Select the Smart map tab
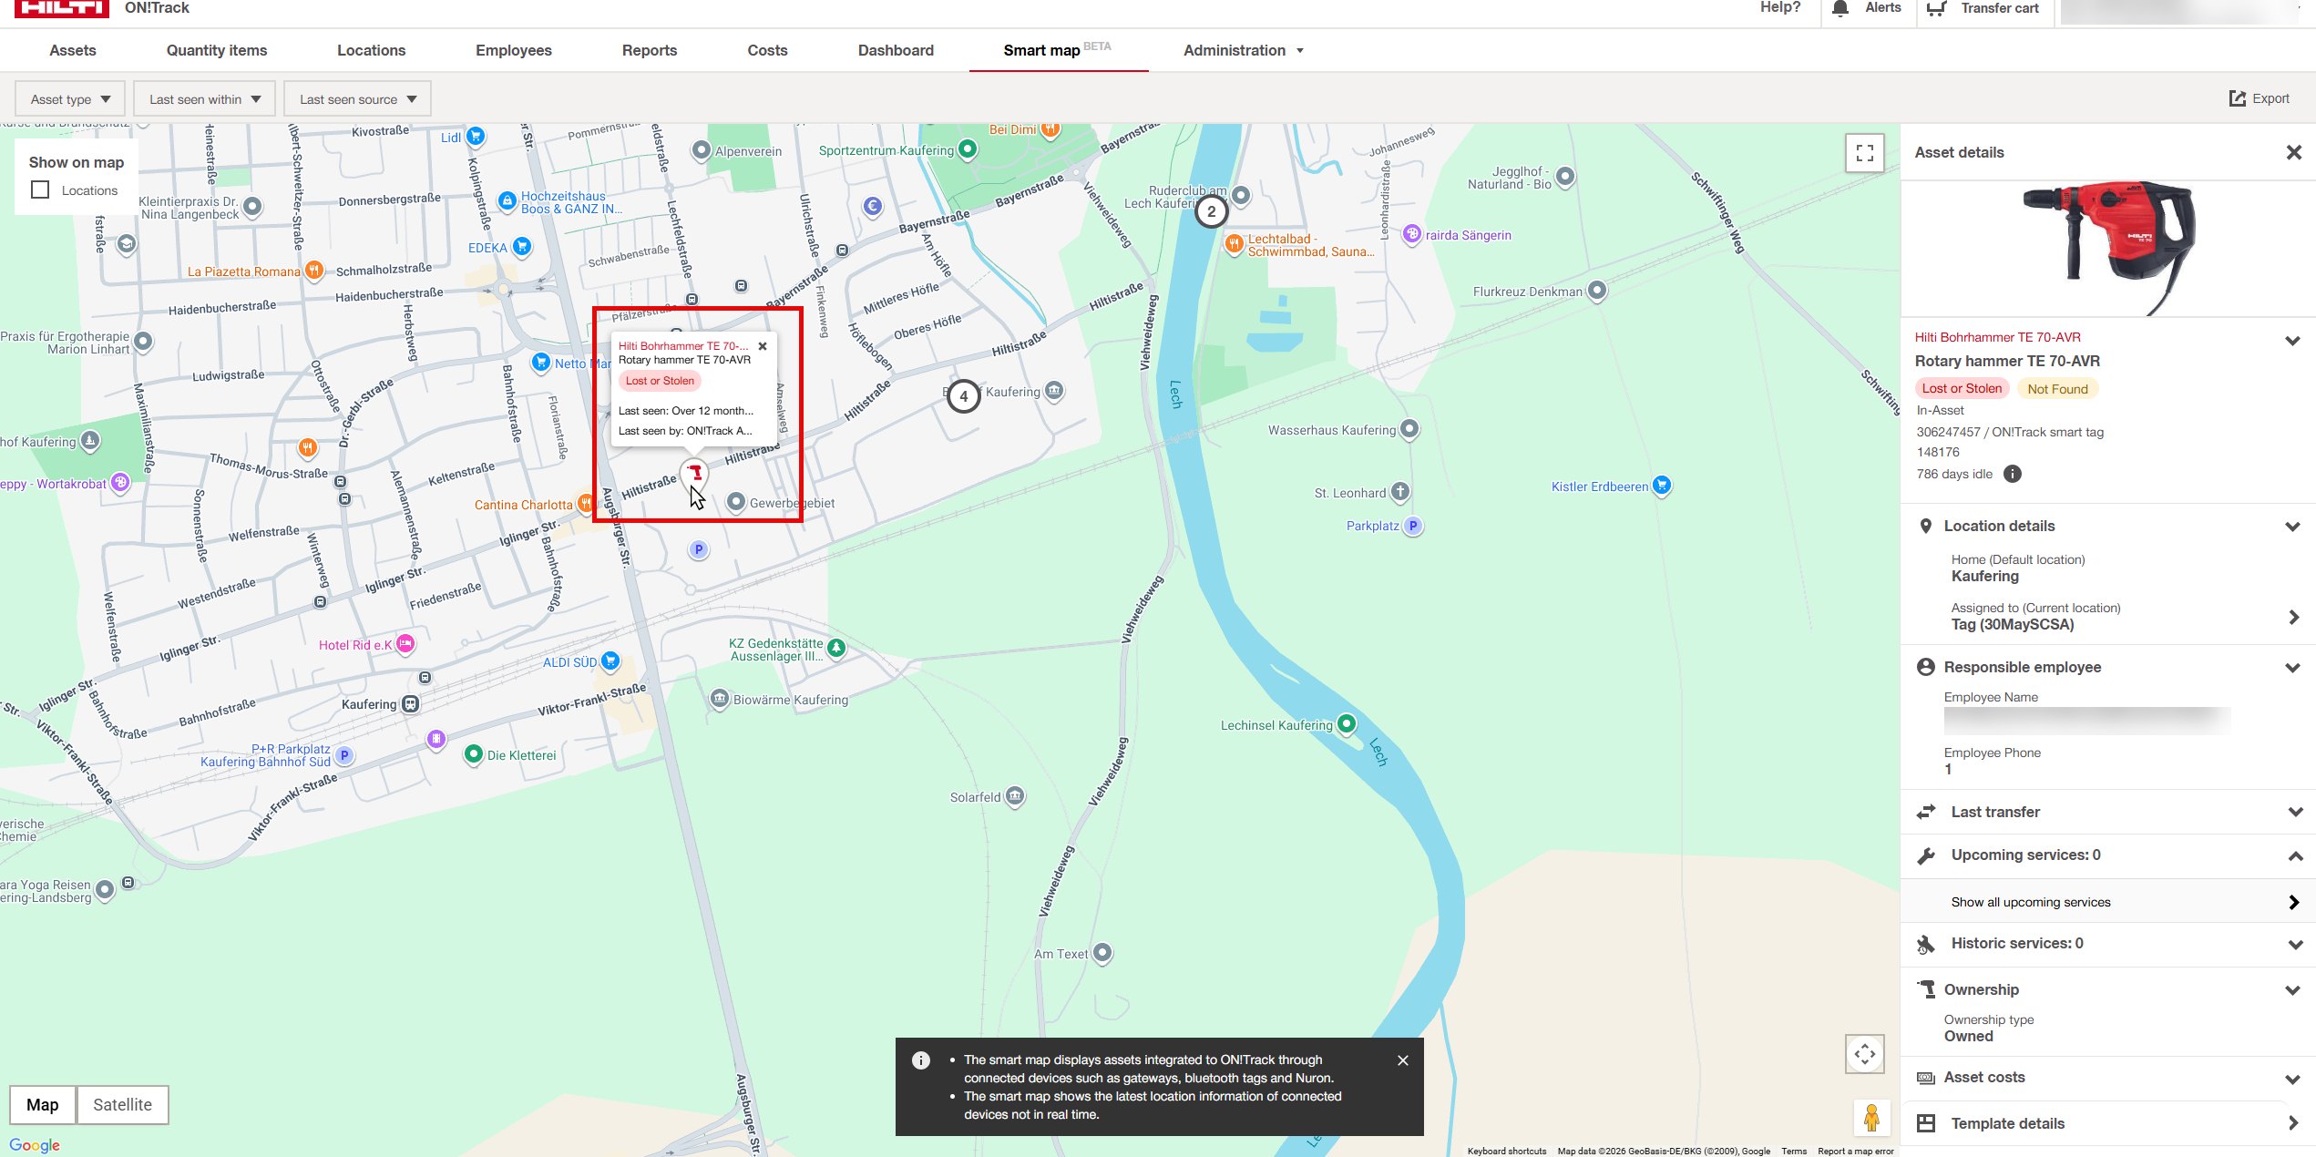 [1058, 50]
